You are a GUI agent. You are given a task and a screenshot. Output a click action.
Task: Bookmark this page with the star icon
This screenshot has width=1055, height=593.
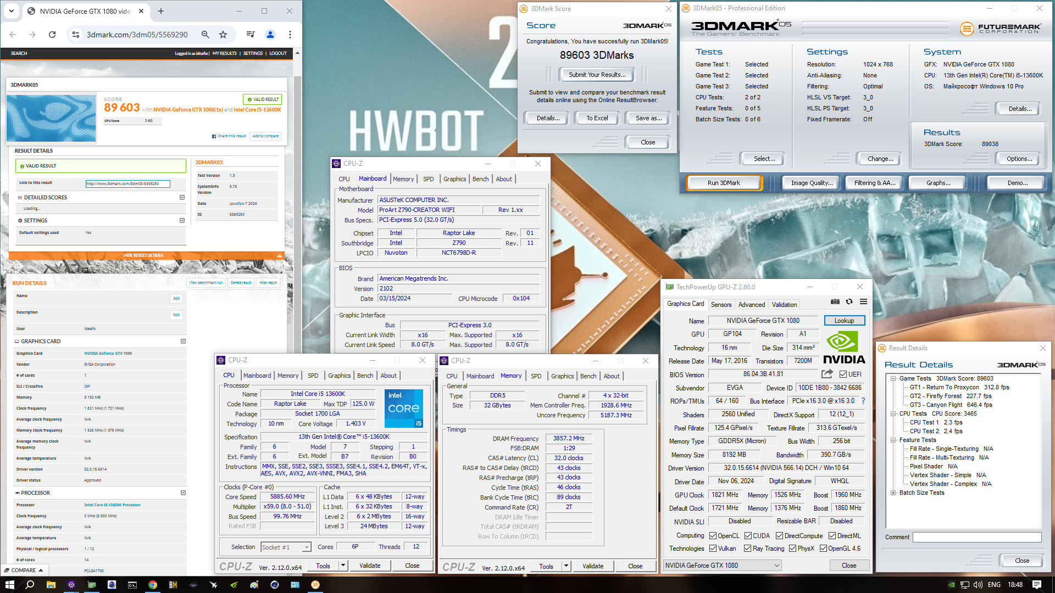[223, 35]
